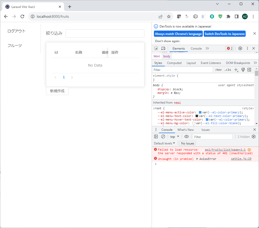Click the red error count badge
This screenshot has width=259, height=228.
click(x=230, y=48)
